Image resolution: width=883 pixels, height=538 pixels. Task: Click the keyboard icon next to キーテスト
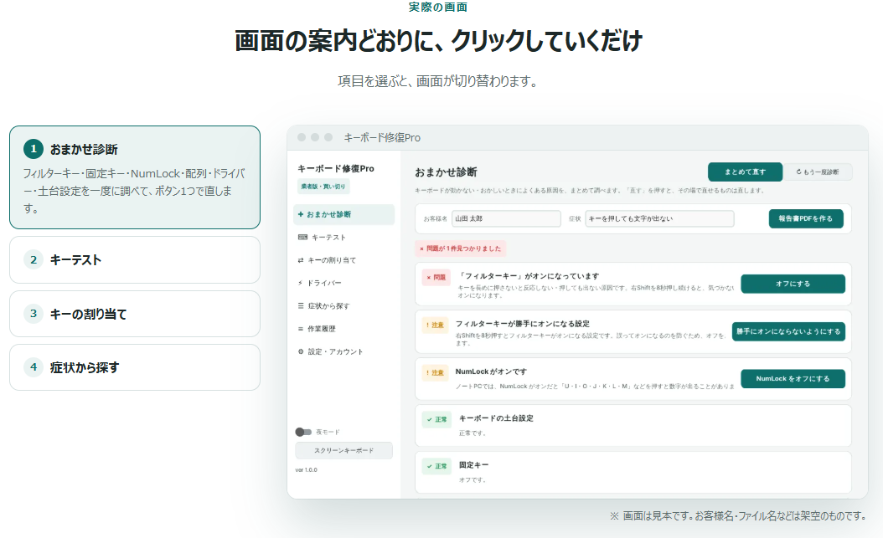pos(302,238)
